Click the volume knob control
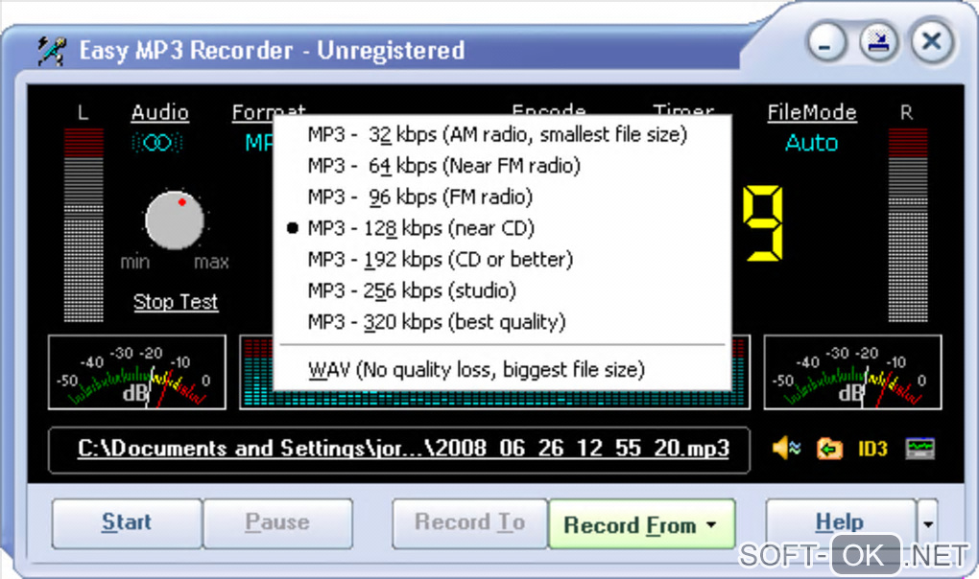This screenshot has width=979, height=579. (x=174, y=220)
